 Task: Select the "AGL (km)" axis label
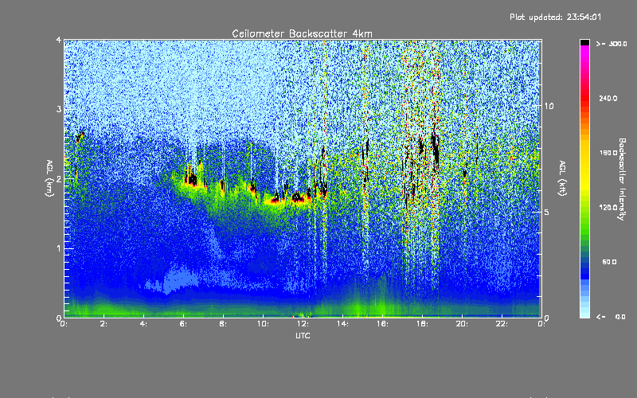click(49, 178)
